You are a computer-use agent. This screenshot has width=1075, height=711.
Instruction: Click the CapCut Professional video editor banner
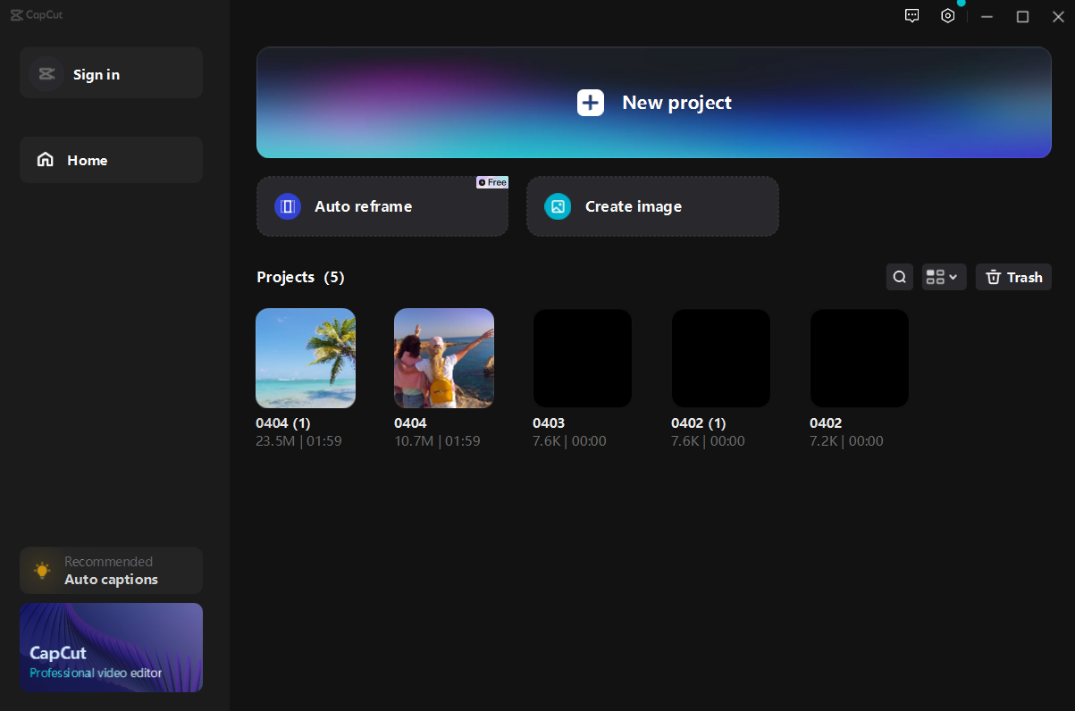click(111, 648)
